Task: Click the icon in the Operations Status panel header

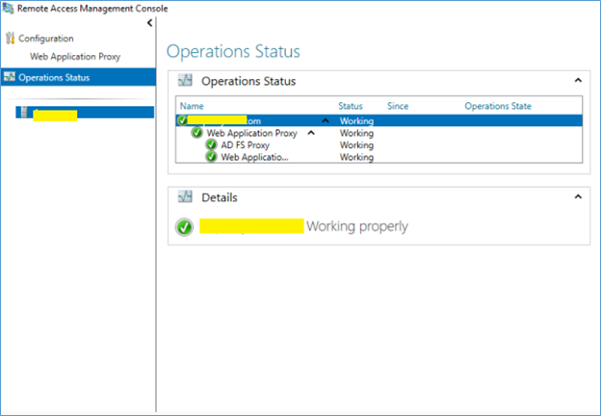Action: pos(186,82)
